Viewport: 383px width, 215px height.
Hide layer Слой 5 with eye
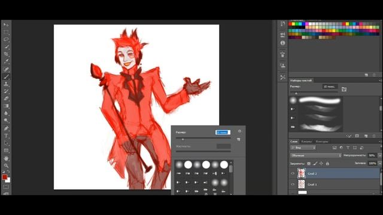coord(293,185)
